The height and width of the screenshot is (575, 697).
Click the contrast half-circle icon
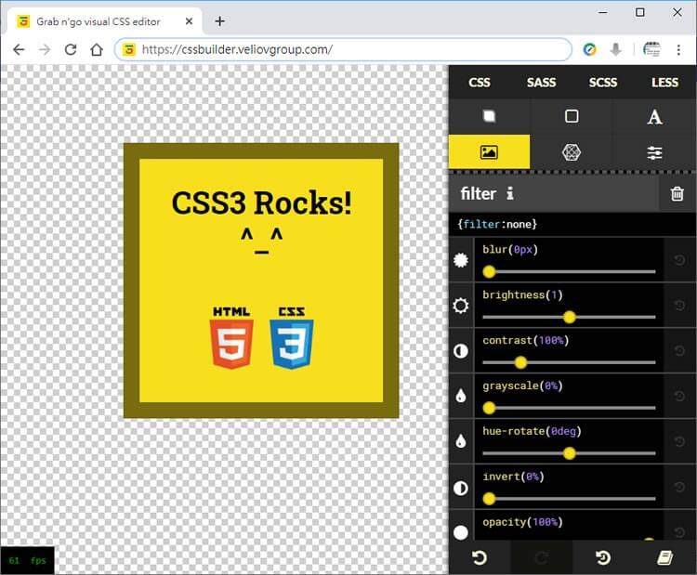pos(461,351)
